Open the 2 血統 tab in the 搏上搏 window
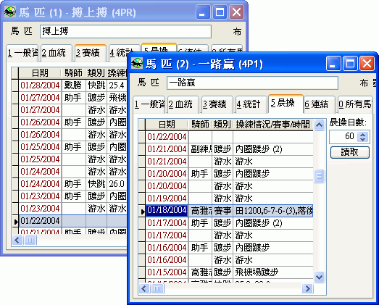This screenshot has height=305, width=379. 57,53
